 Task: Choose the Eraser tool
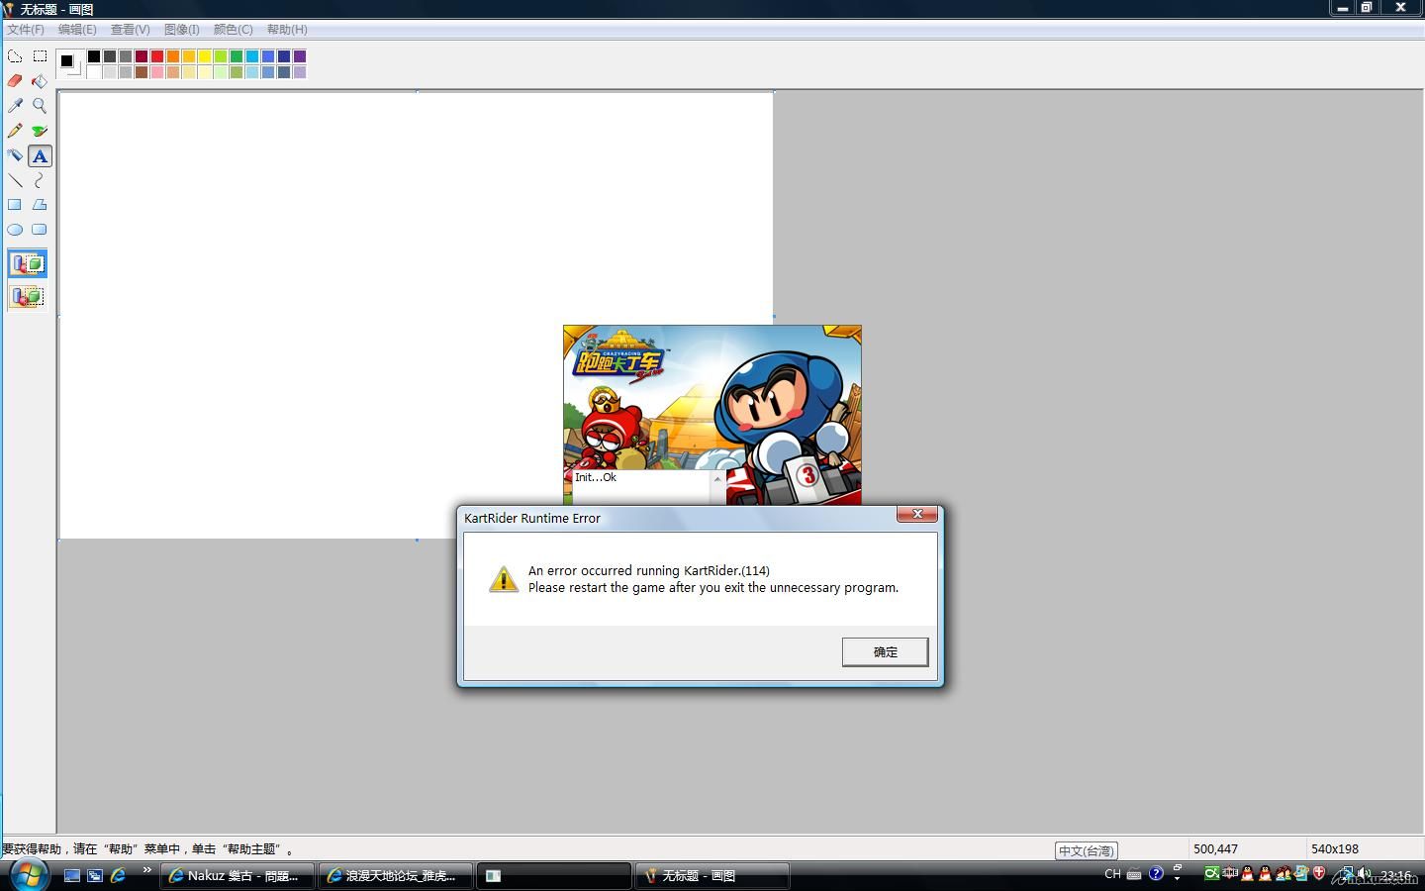(15, 81)
